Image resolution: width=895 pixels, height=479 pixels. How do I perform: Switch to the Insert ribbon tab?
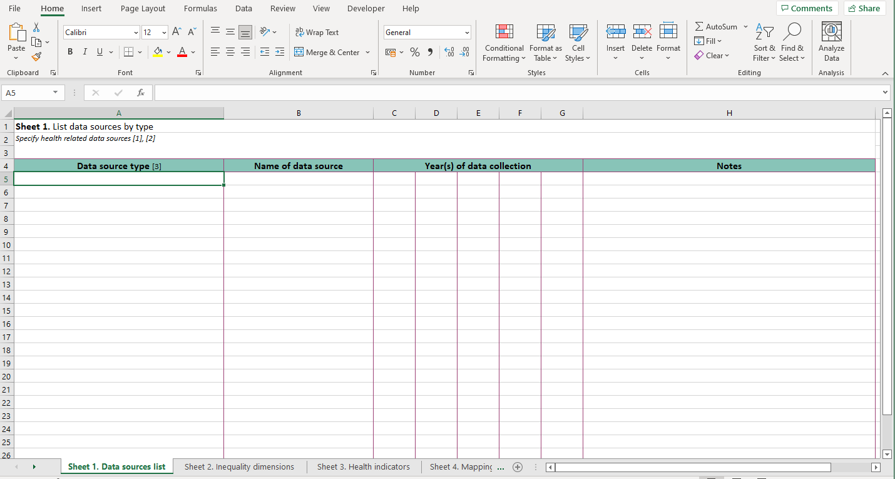[x=91, y=9]
